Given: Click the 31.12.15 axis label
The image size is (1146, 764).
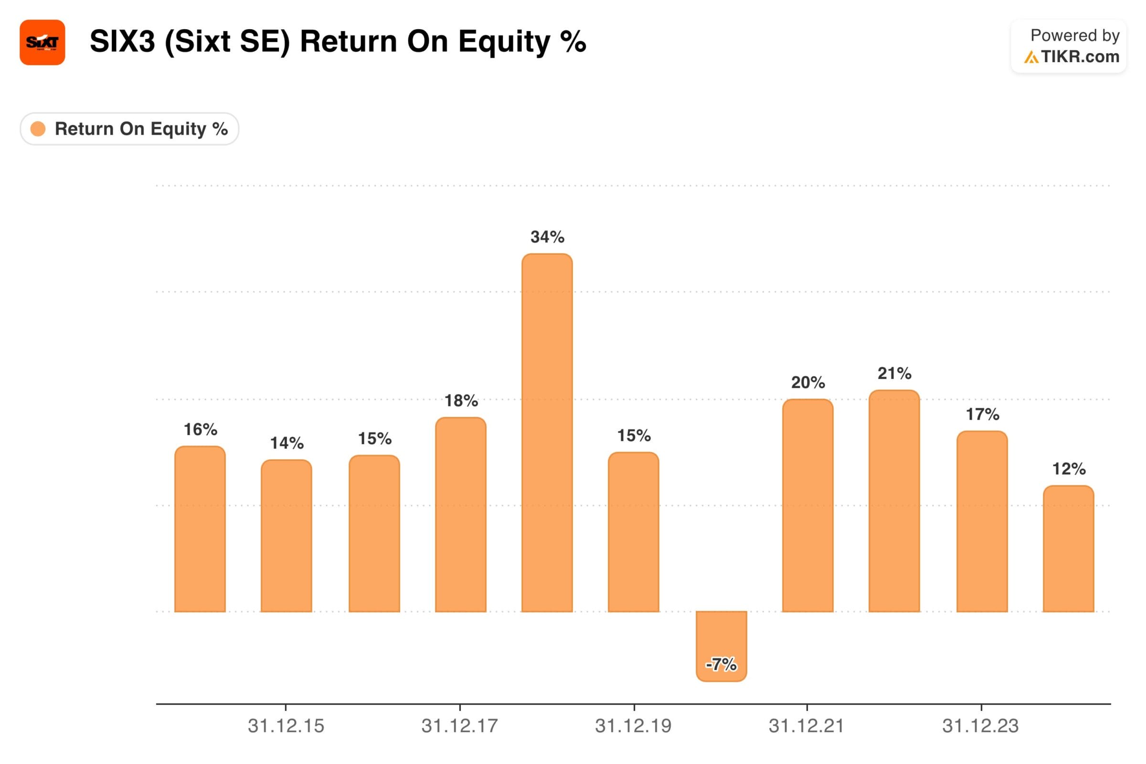Looking at the screenshot, I should (x=286, y=726).
